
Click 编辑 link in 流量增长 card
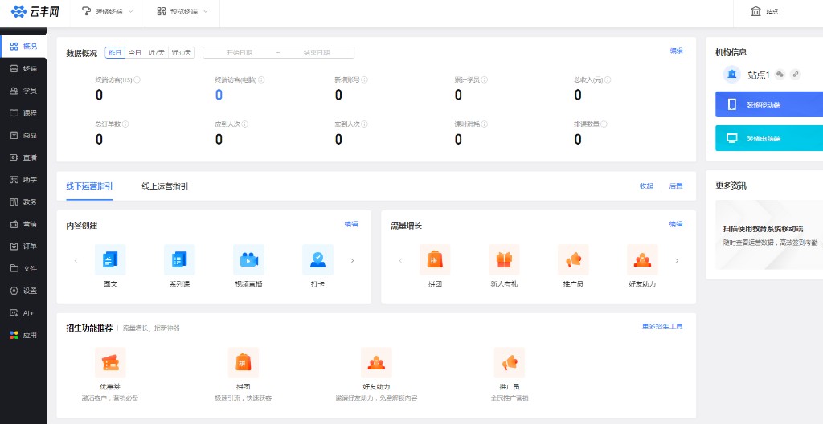pyautogui.click(x=676, y=224)
